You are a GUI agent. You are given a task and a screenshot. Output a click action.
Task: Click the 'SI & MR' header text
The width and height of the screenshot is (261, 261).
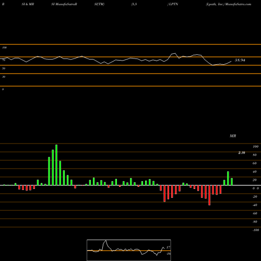28,4
